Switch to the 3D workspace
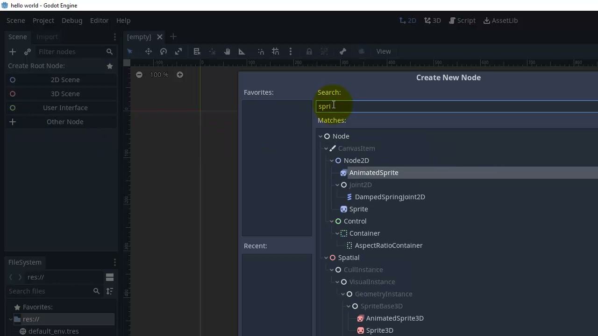The width and height of the screenshot is (598, 336). pos(433,21)
